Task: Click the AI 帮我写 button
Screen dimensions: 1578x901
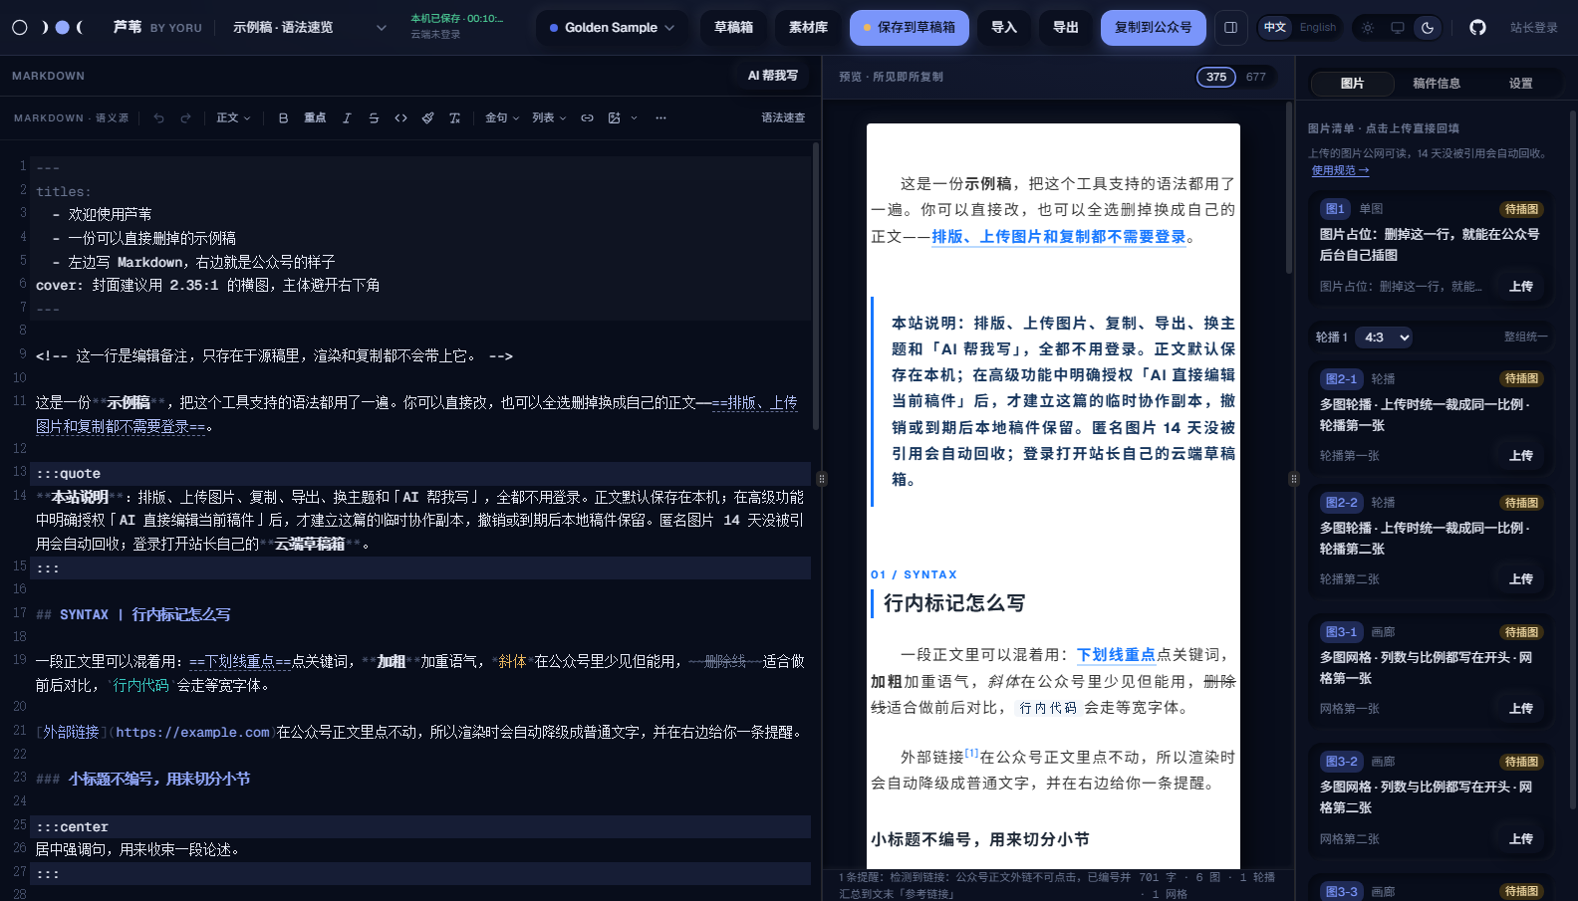Action: [773, 76]
